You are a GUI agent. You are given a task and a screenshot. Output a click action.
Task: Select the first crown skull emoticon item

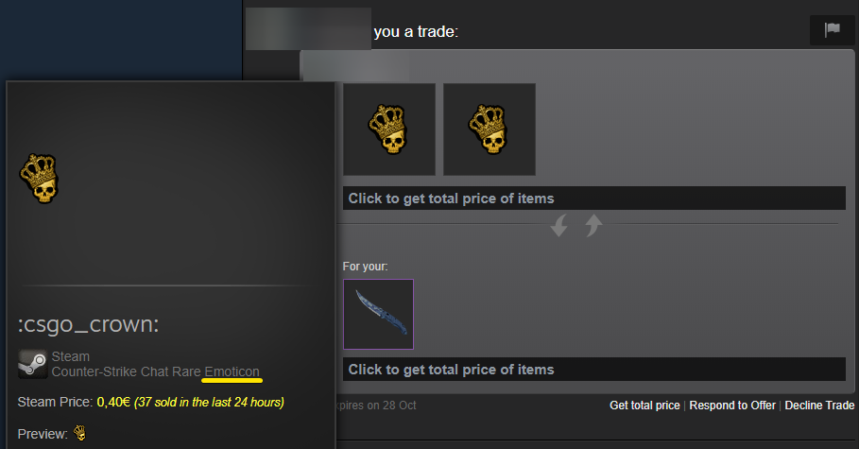[389, 130]
